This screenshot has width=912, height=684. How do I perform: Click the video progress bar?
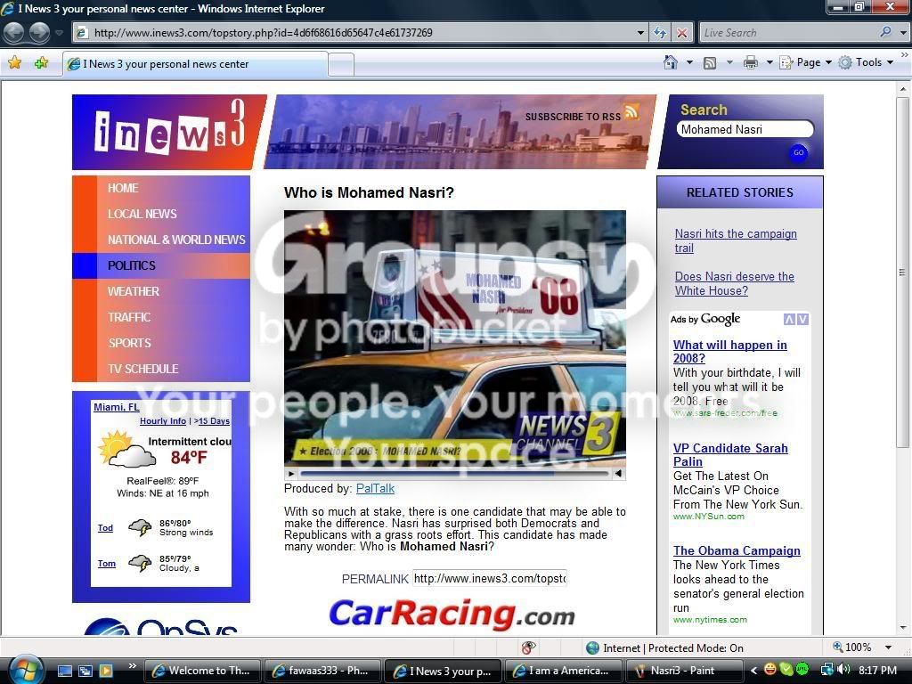point(455,474)
